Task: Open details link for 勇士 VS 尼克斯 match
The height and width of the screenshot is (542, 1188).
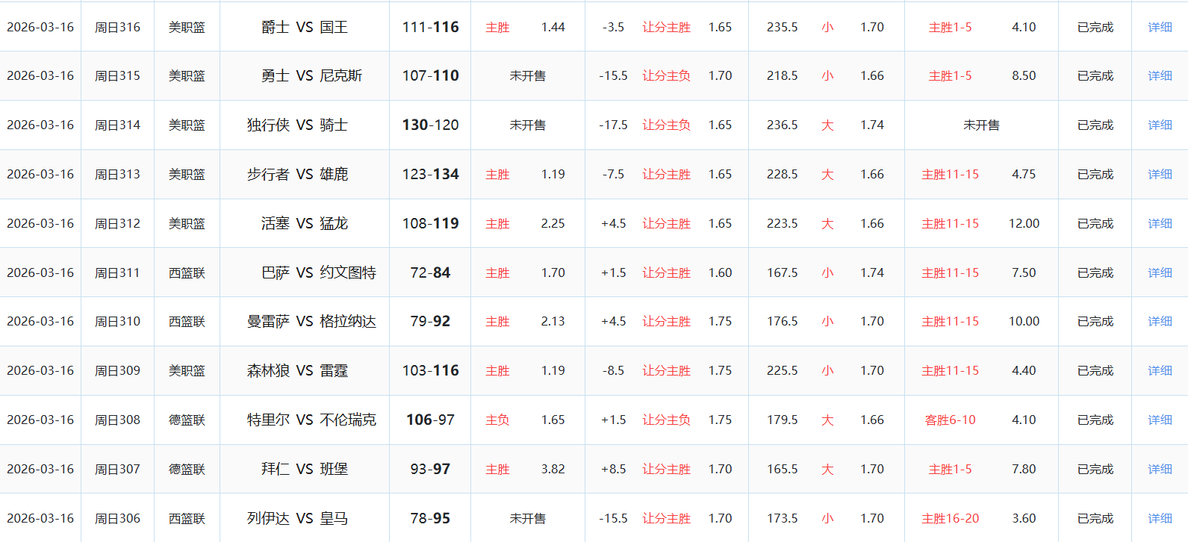Action: [1160, 75]
